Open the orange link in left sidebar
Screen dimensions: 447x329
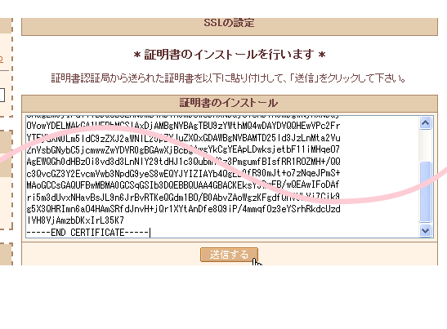pyautogui.click(x=2, y=59)
